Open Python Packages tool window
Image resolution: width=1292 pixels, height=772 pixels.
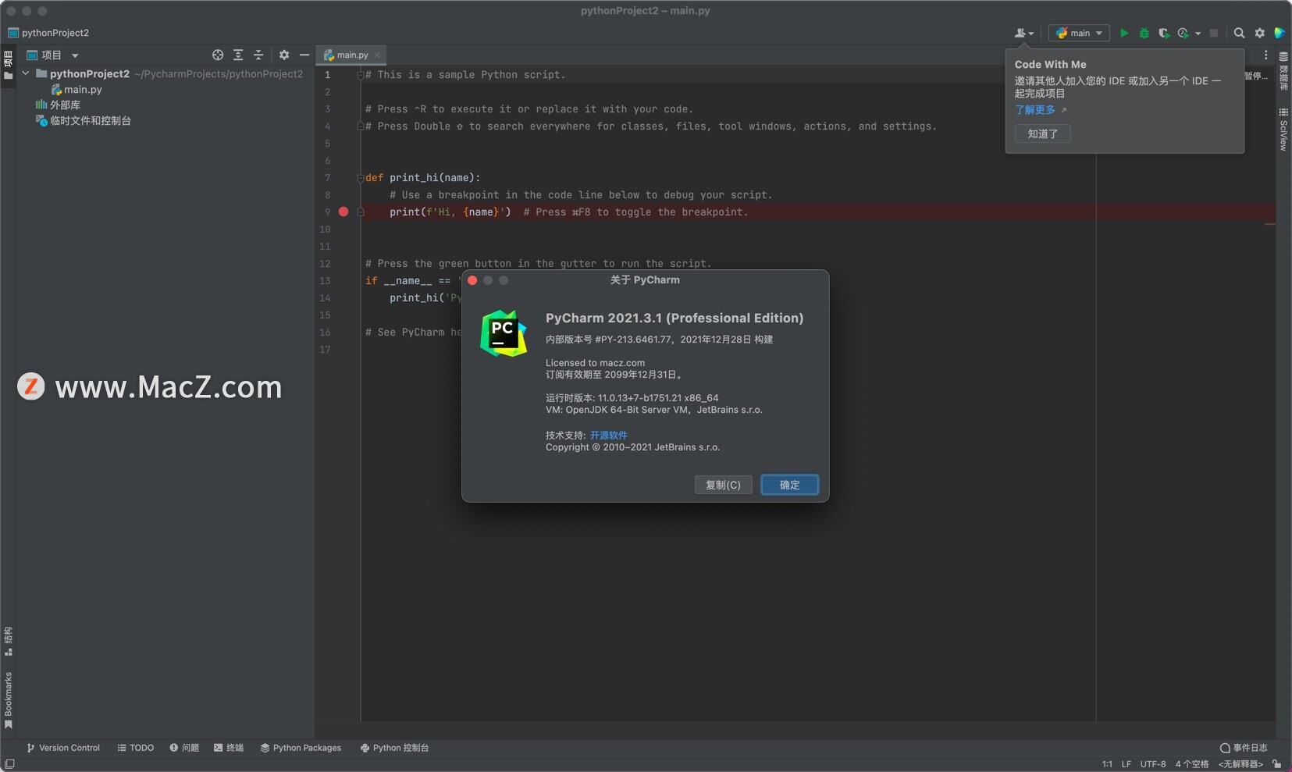point(301,748)
